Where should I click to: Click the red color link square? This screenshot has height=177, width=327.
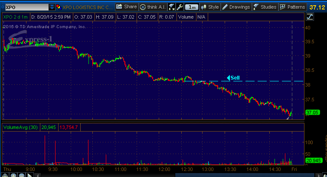(59, 7)
